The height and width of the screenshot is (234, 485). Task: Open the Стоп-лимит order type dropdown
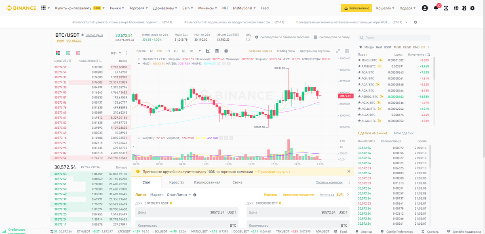[180, 194]
